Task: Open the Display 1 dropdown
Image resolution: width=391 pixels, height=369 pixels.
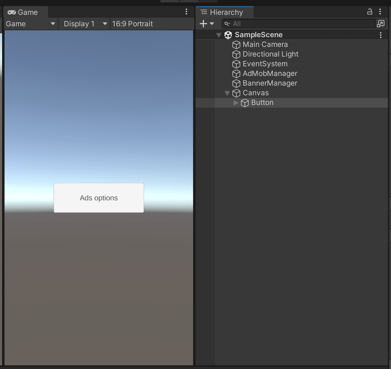Action: tap(84, 24)
